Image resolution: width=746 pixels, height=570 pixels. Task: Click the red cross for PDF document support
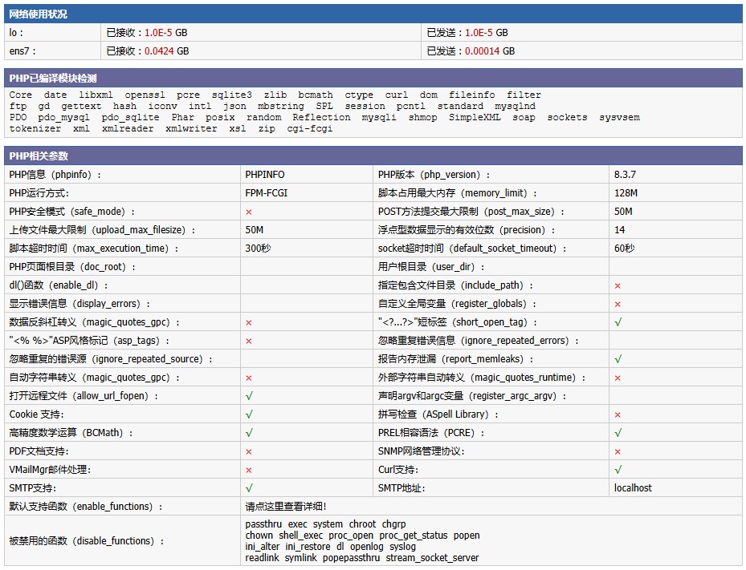pyautogui.click(x=249, y=451)
